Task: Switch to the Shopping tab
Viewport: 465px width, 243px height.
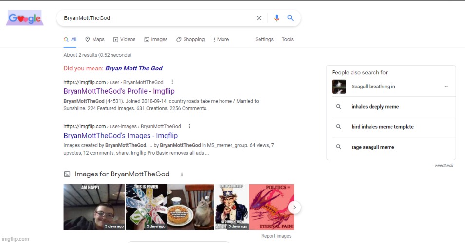Action: point(190,39)
